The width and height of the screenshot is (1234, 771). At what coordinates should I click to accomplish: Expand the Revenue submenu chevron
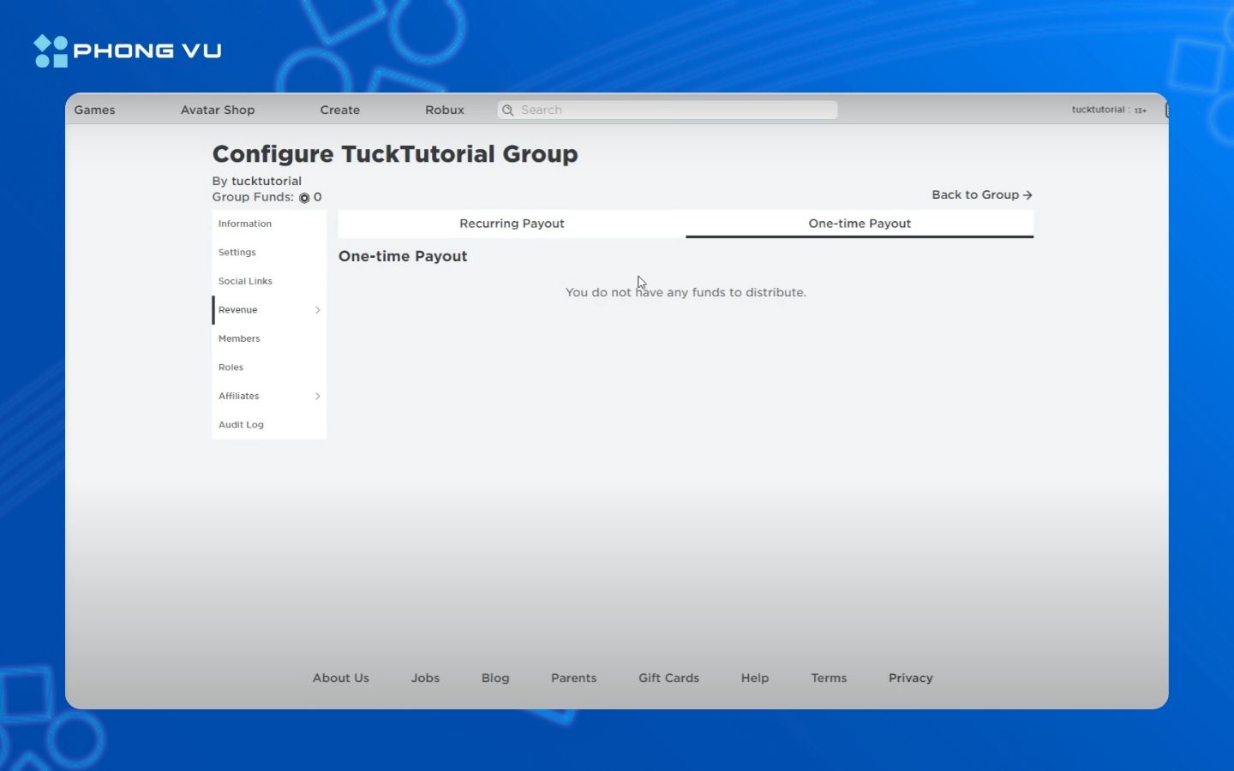click(x=317, y=310)
